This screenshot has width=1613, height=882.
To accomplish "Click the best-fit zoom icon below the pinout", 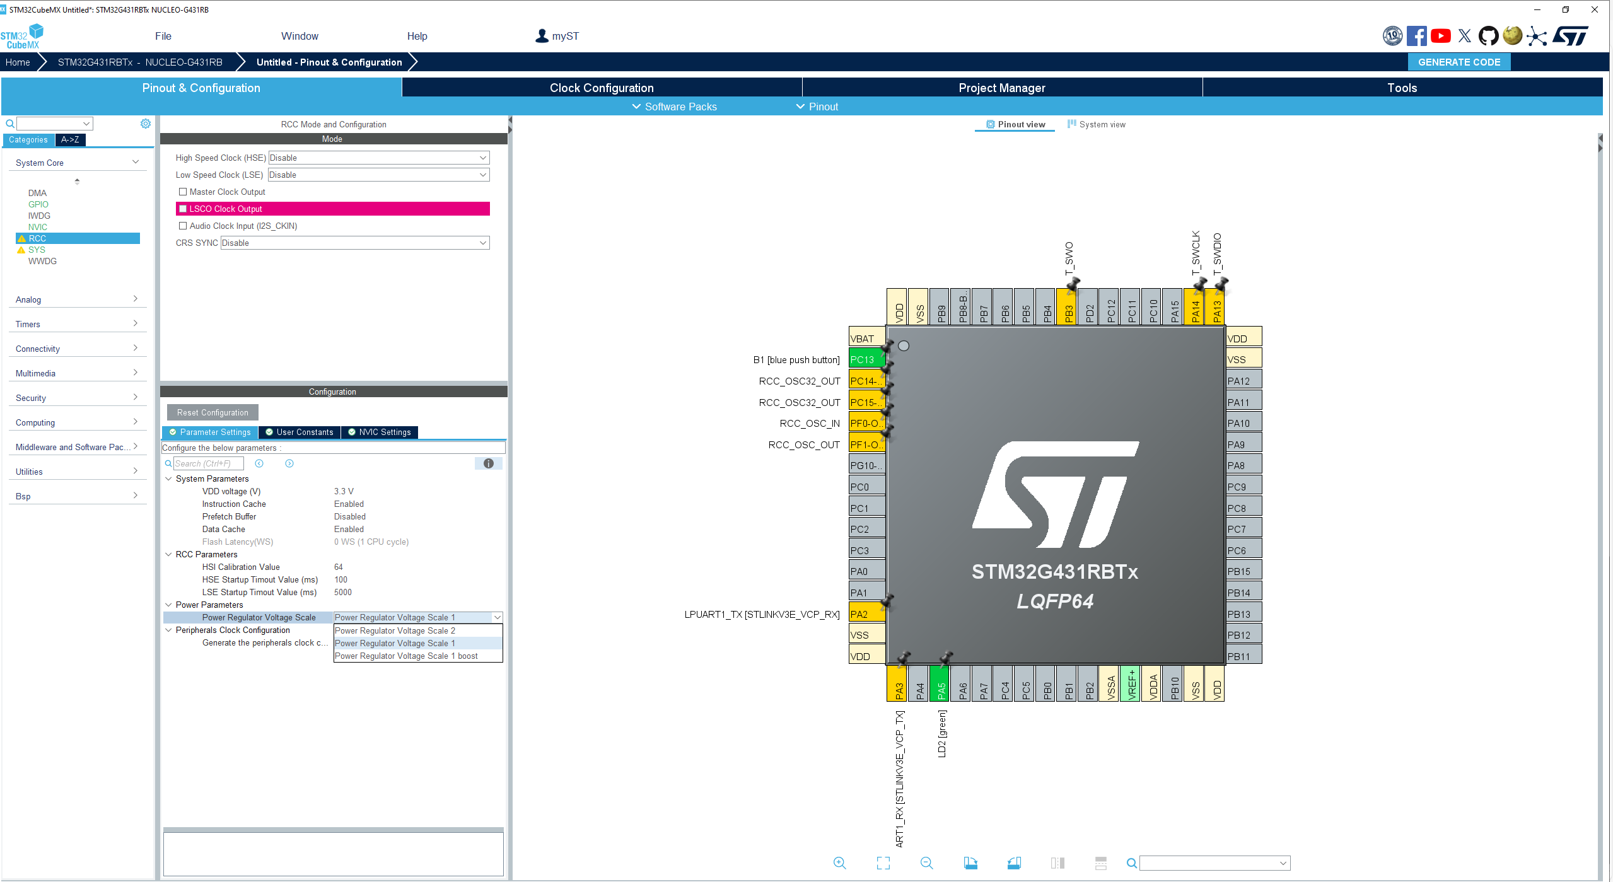I will click(883, 863).
